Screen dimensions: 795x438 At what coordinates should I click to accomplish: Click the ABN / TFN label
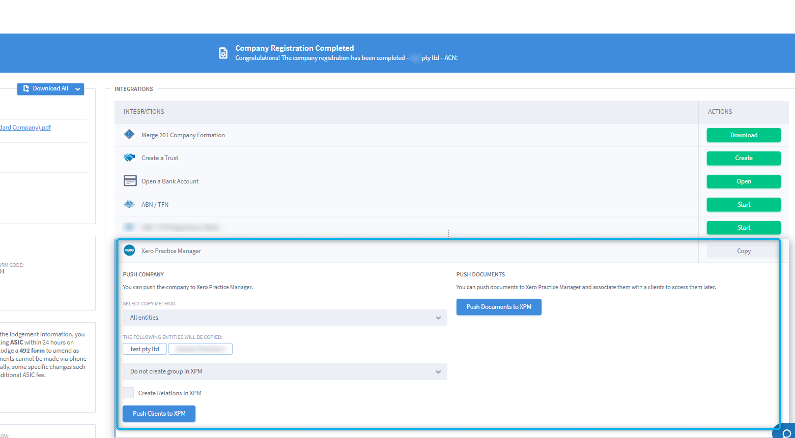155,205
